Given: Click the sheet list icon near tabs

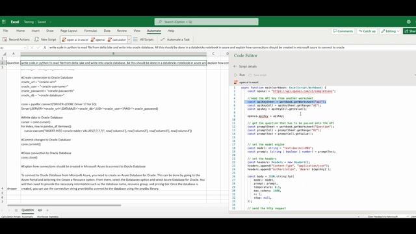Looking at the screenshot, I should click(x=16, y=210).
